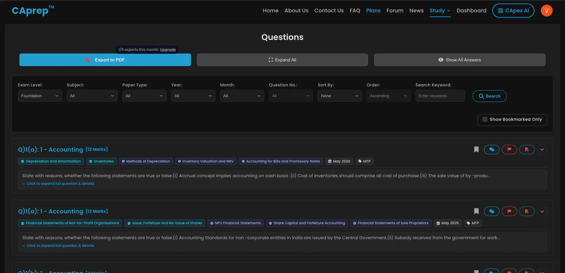This screenshot has width=565, height=273.
Task: Select the NPO Financial Statements tag
Action: point(236,223)
